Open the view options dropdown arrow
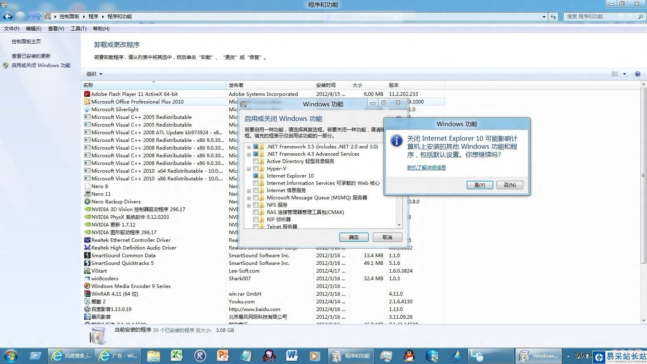This screenshot has width=647, height=364. click(x=624, y=74)
